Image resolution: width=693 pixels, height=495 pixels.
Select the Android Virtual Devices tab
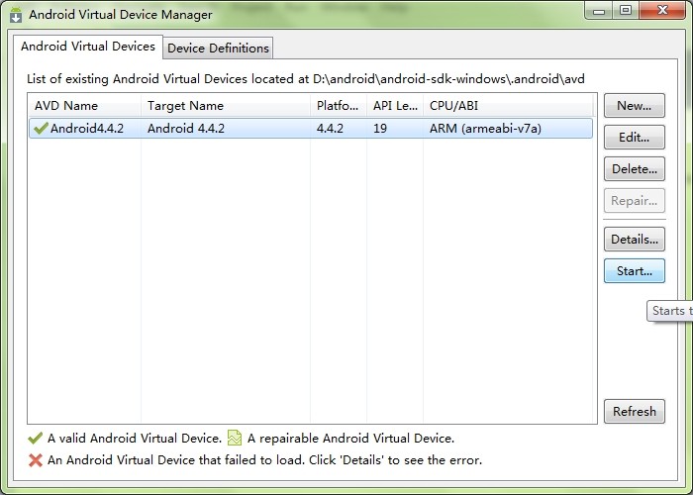(88, 47)
